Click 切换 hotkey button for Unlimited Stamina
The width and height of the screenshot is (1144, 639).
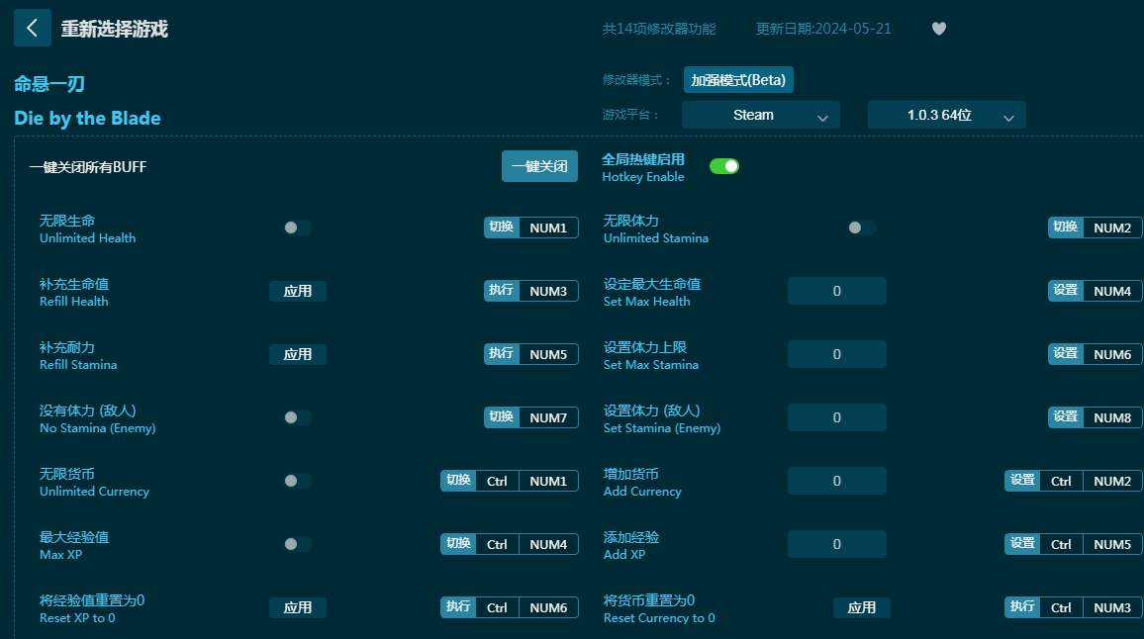point(1065,228)
